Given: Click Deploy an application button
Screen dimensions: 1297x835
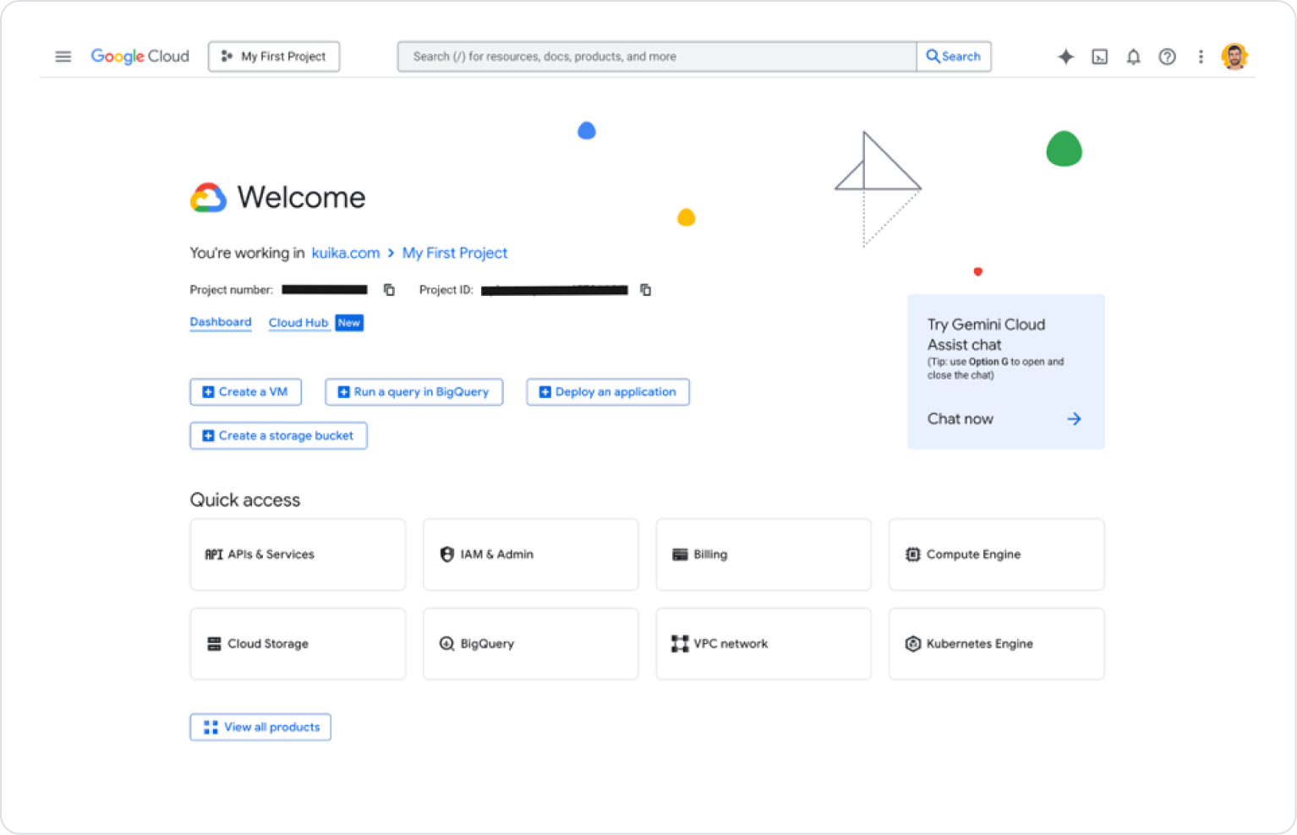Looking at the screenshot, I should tap(608, 392).
